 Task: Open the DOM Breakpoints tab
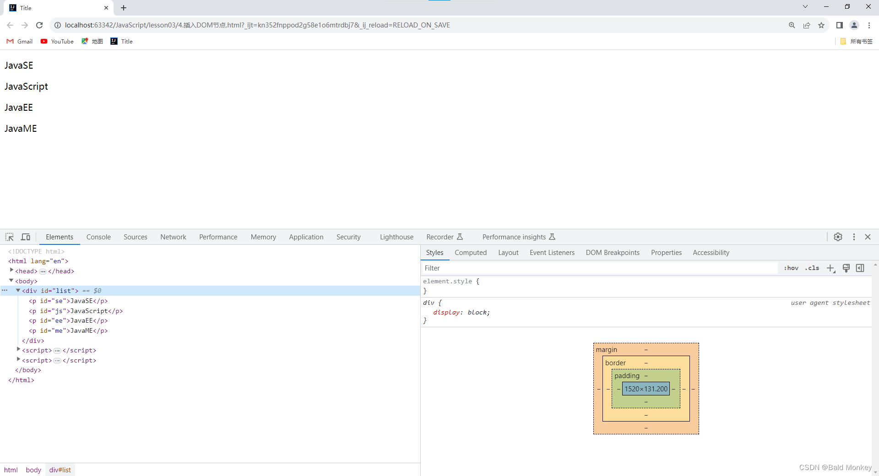tap(613, 253)
